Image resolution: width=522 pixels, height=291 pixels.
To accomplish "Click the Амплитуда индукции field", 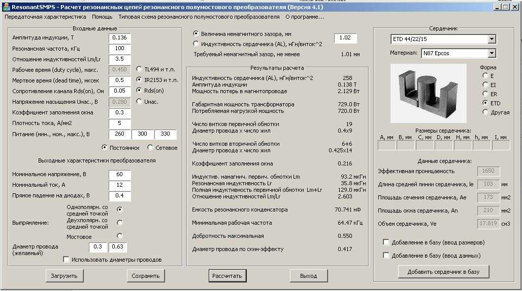I will pyautogui.click(x=119, y=38).
